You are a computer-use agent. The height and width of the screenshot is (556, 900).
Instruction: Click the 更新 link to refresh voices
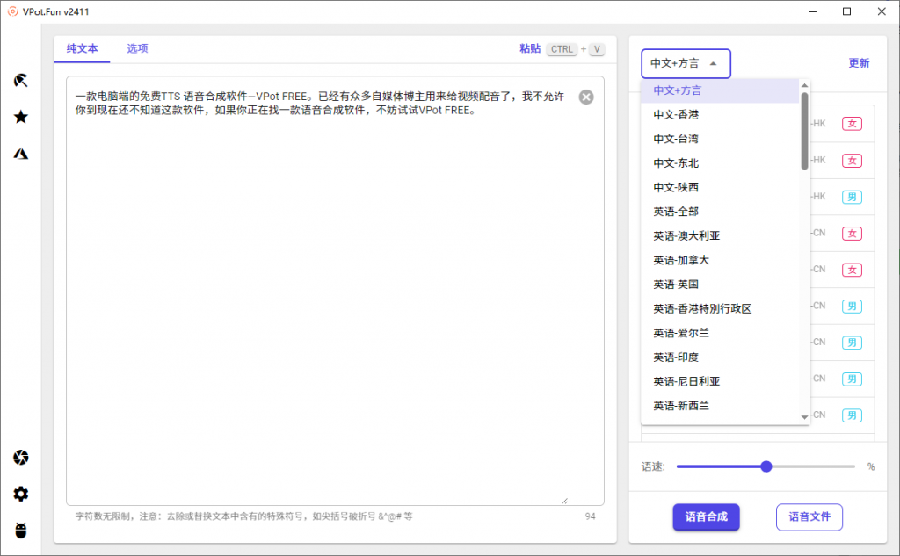[859, 63]
